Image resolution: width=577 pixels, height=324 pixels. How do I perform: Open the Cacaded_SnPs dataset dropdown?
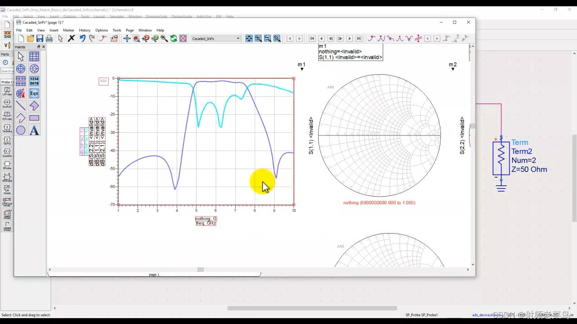[216, 39]
